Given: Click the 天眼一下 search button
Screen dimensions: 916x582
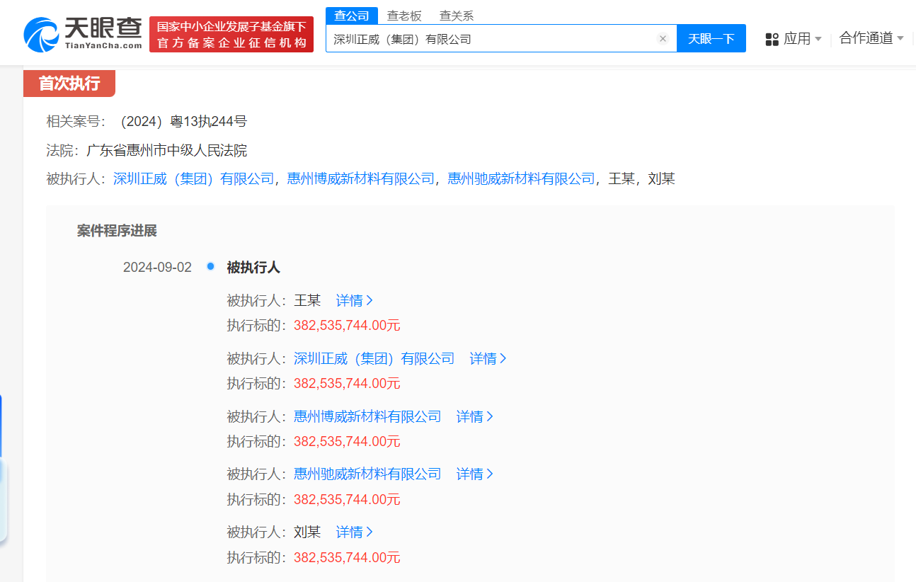Looking at the screenshot, I should coord(711,38).
